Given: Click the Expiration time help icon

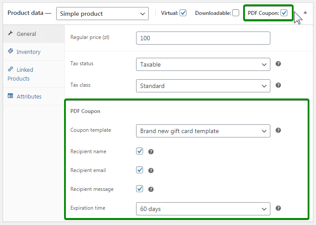Looking at the screenshot, I should (278, 208).
